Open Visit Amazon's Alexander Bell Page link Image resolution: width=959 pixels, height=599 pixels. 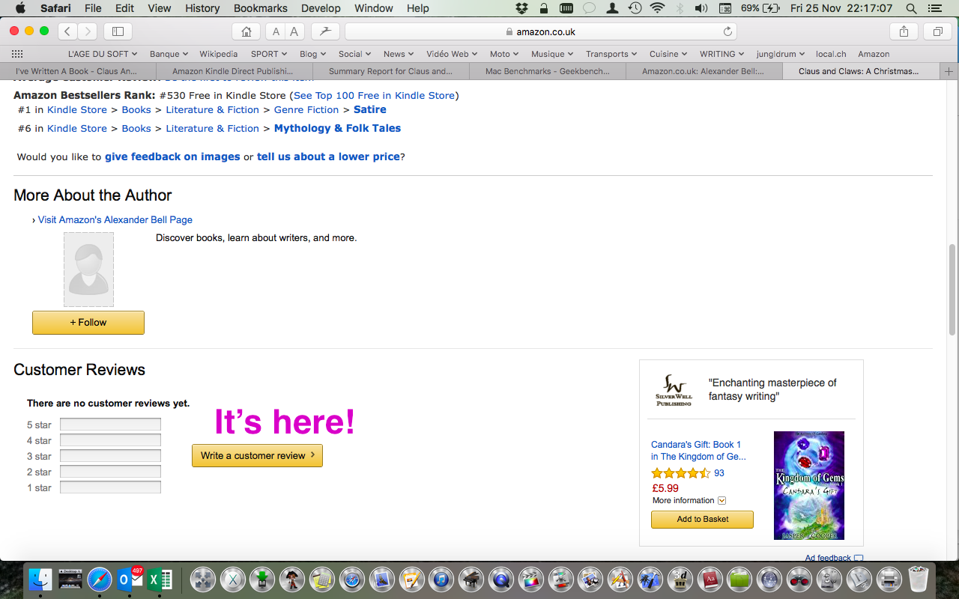pos(115,219)
